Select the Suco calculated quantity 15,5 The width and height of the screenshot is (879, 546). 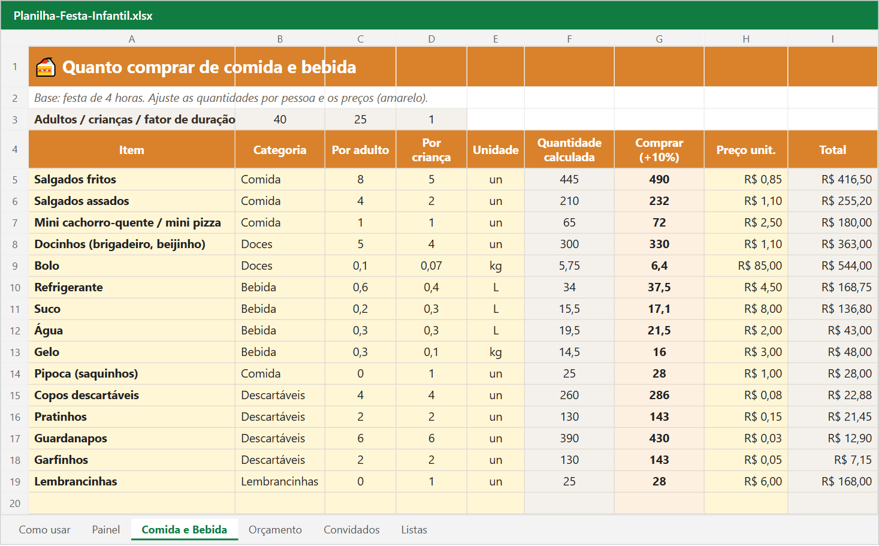pos(569,309)
